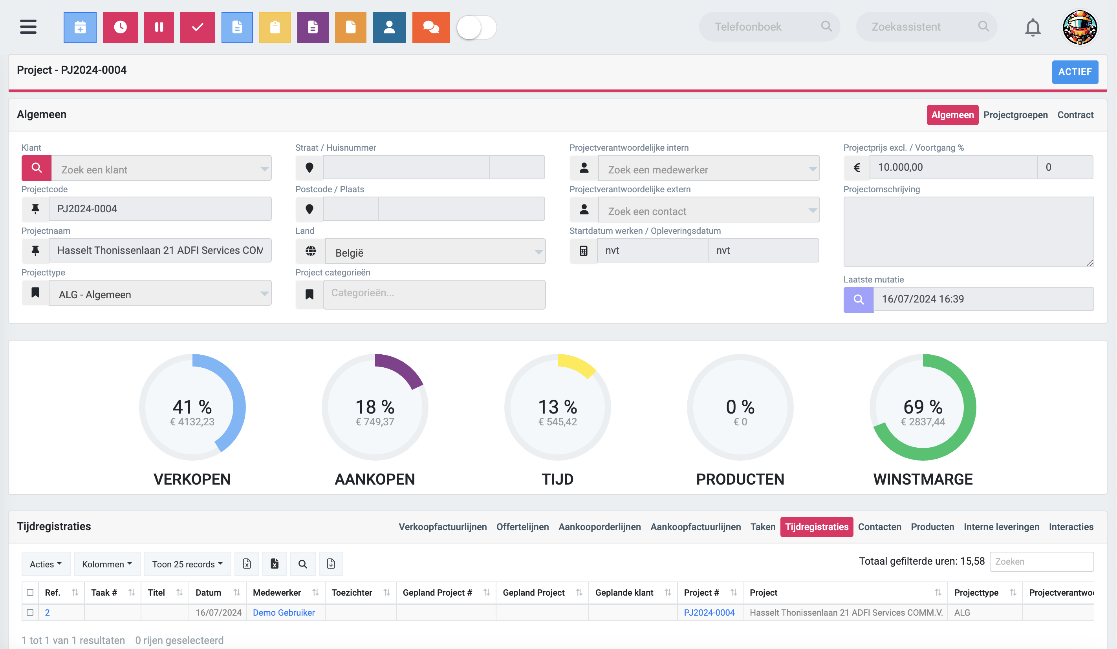Open the Interne leveringen tab

1001,527
